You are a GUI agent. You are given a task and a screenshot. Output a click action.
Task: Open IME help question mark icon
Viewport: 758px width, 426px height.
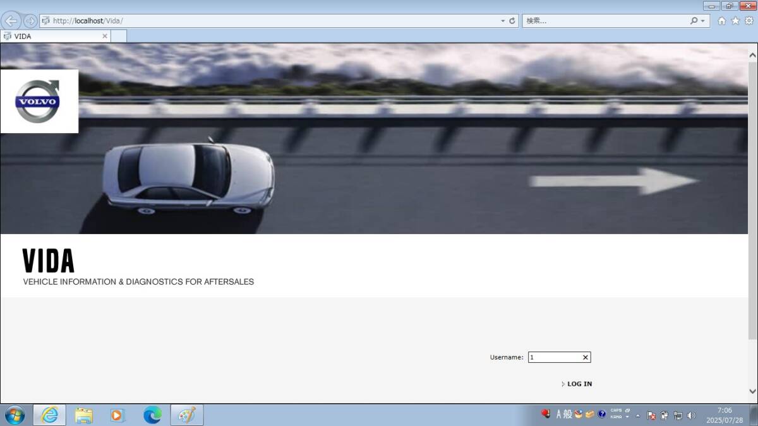(602, 415)
